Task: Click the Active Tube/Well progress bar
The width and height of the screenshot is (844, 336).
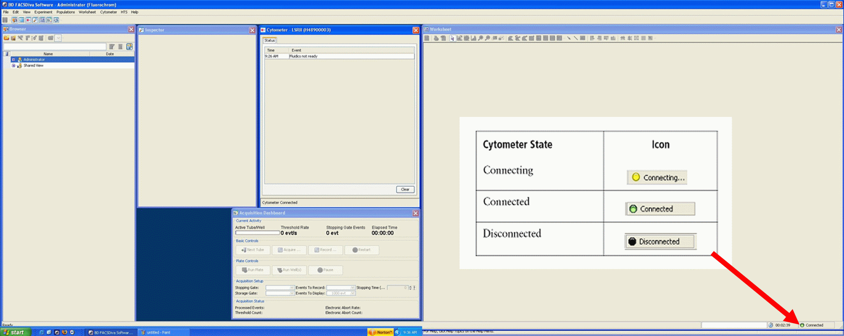Action: (257, 233)
